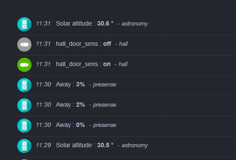The image size is (236, 160).
Task: Click the hall room label next to on
Action: click(123, 64)
